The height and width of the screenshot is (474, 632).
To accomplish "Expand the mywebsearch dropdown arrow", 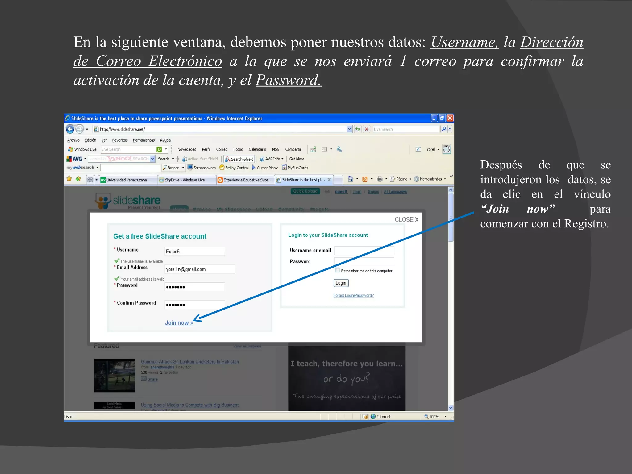I will [97, 168].
